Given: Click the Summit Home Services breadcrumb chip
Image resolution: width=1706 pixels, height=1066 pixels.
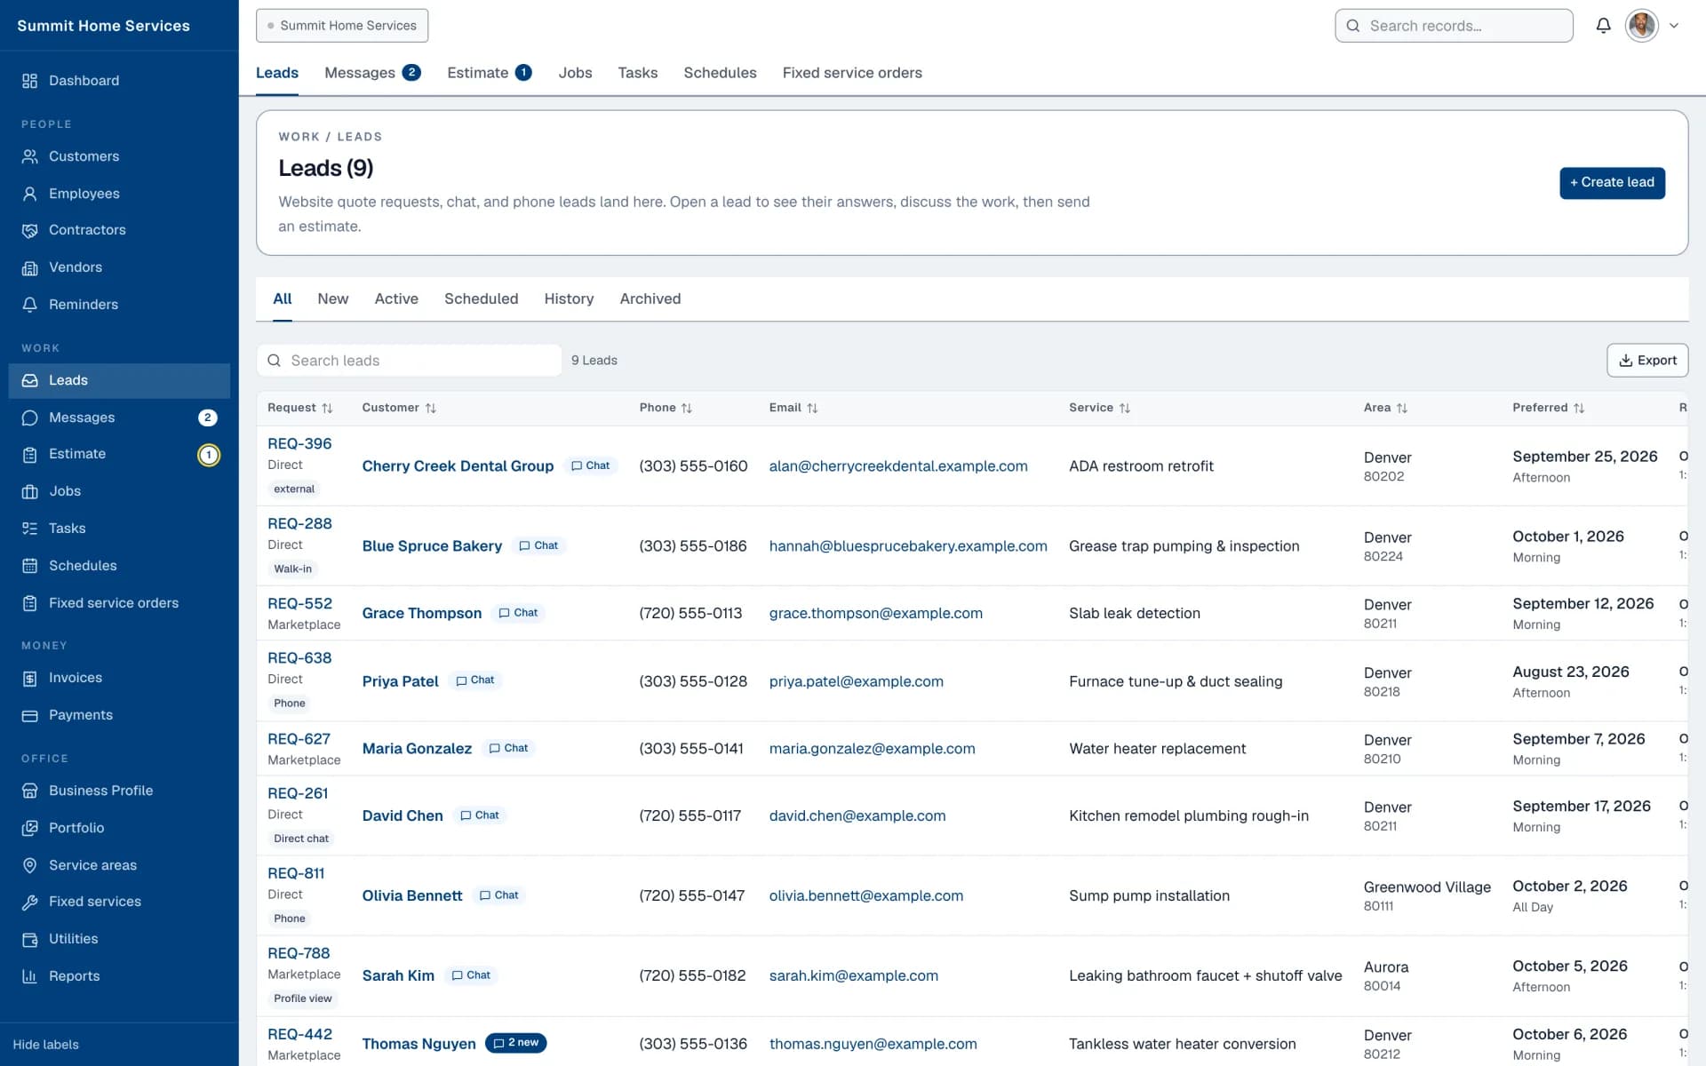Looking at the screenshot, I should tap(342, 26).
